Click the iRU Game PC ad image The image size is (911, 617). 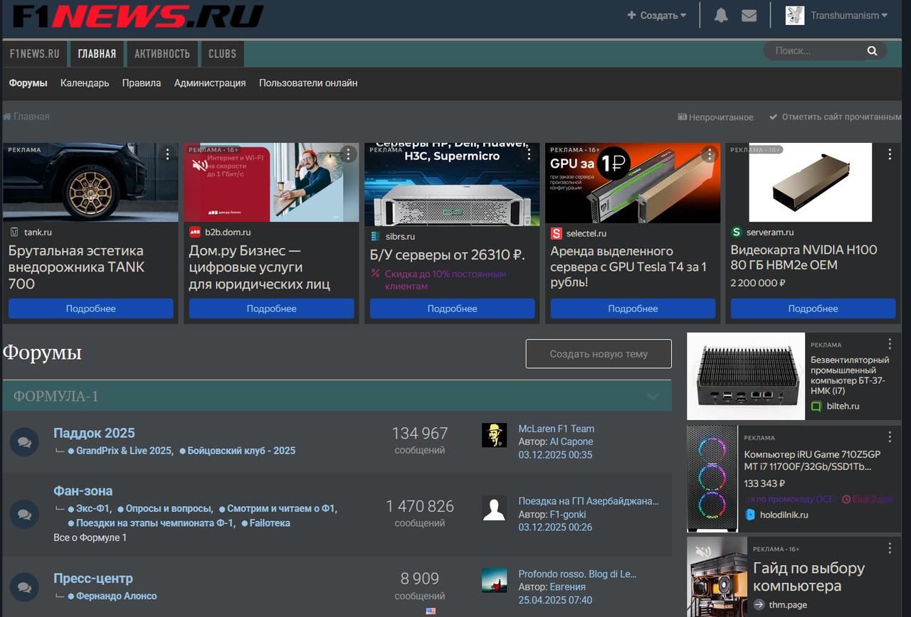[712, 478]
